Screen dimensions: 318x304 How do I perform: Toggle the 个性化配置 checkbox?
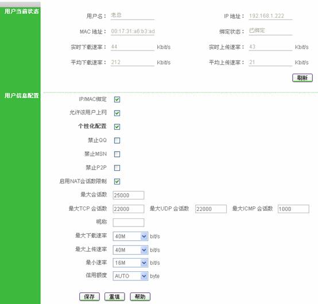click(117, 127)
